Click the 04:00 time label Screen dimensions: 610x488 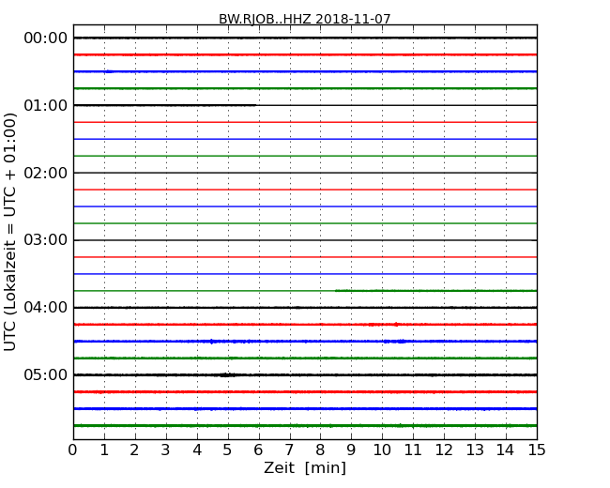tap(46, 308)
